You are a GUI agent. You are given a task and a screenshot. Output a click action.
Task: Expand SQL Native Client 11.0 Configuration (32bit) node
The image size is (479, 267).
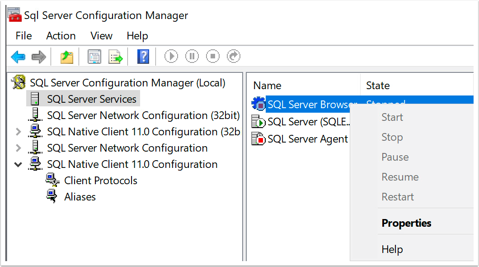[18, 132]
